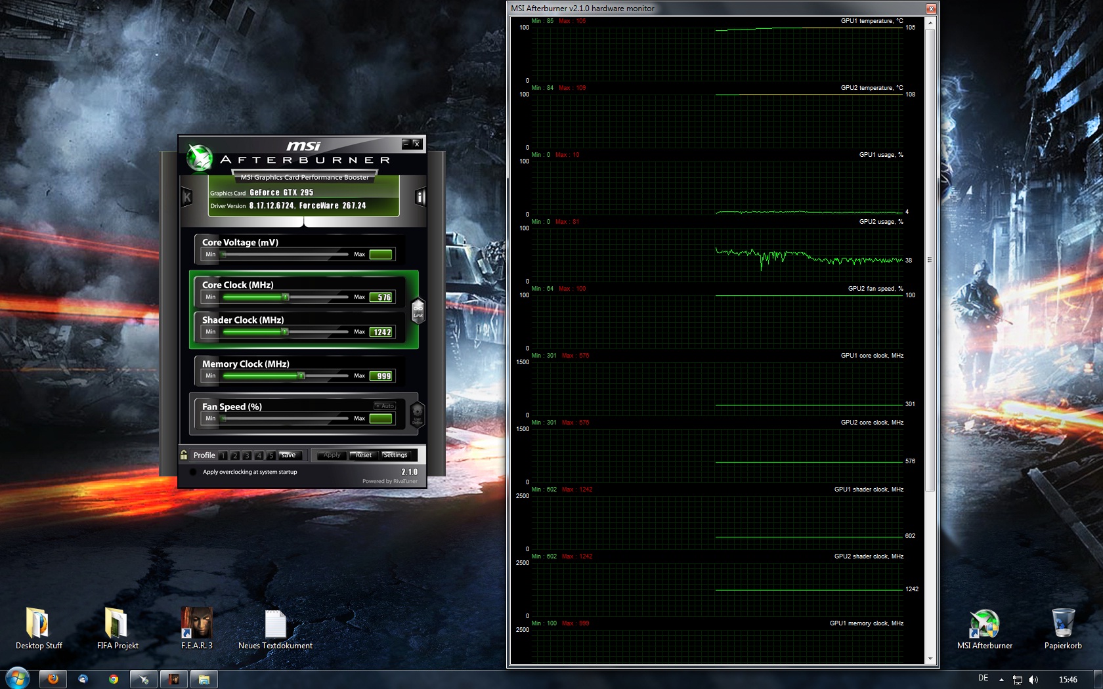
Task: Select profile slot 1
Action: (223, 455)
